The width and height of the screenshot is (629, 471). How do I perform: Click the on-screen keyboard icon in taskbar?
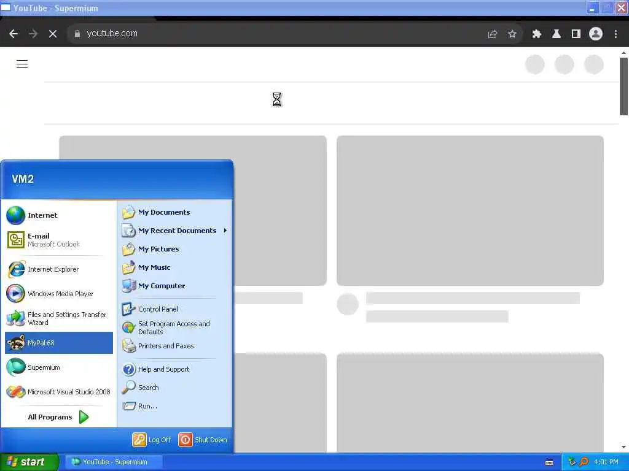[549, 462]
